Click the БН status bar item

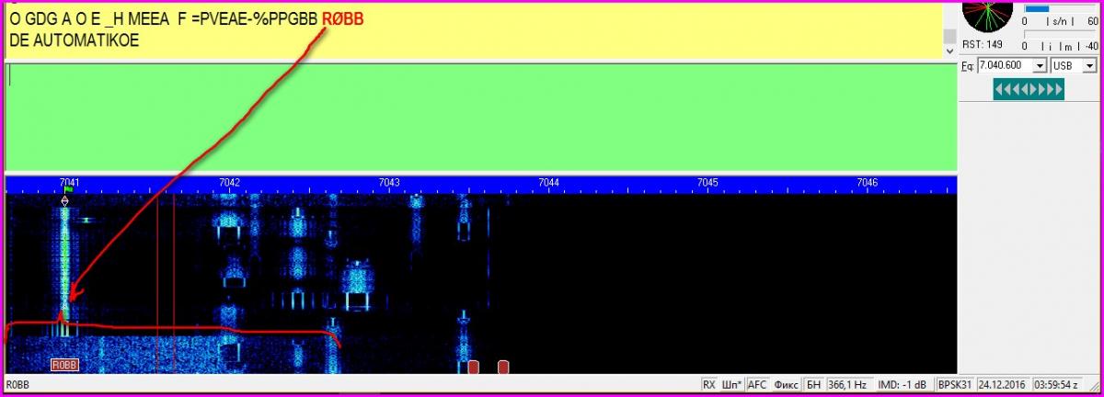click(x=812, y=385)
